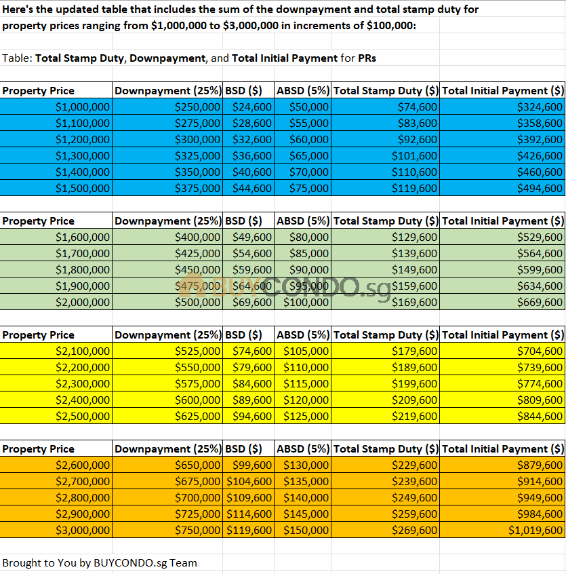The width and height of the screenshot is (566, 574).
Task: Select the downpayment cell showing $400,000
Action: (167, 237)
